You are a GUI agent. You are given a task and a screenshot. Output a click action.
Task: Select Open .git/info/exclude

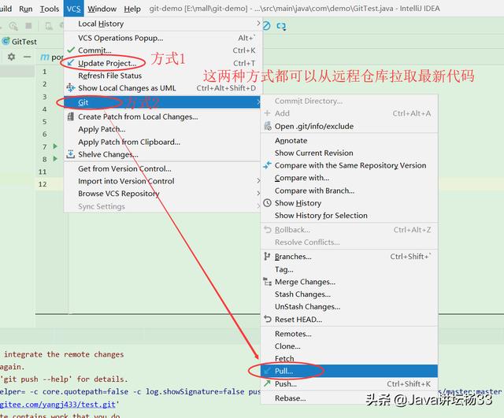click(x=349, y=126)
